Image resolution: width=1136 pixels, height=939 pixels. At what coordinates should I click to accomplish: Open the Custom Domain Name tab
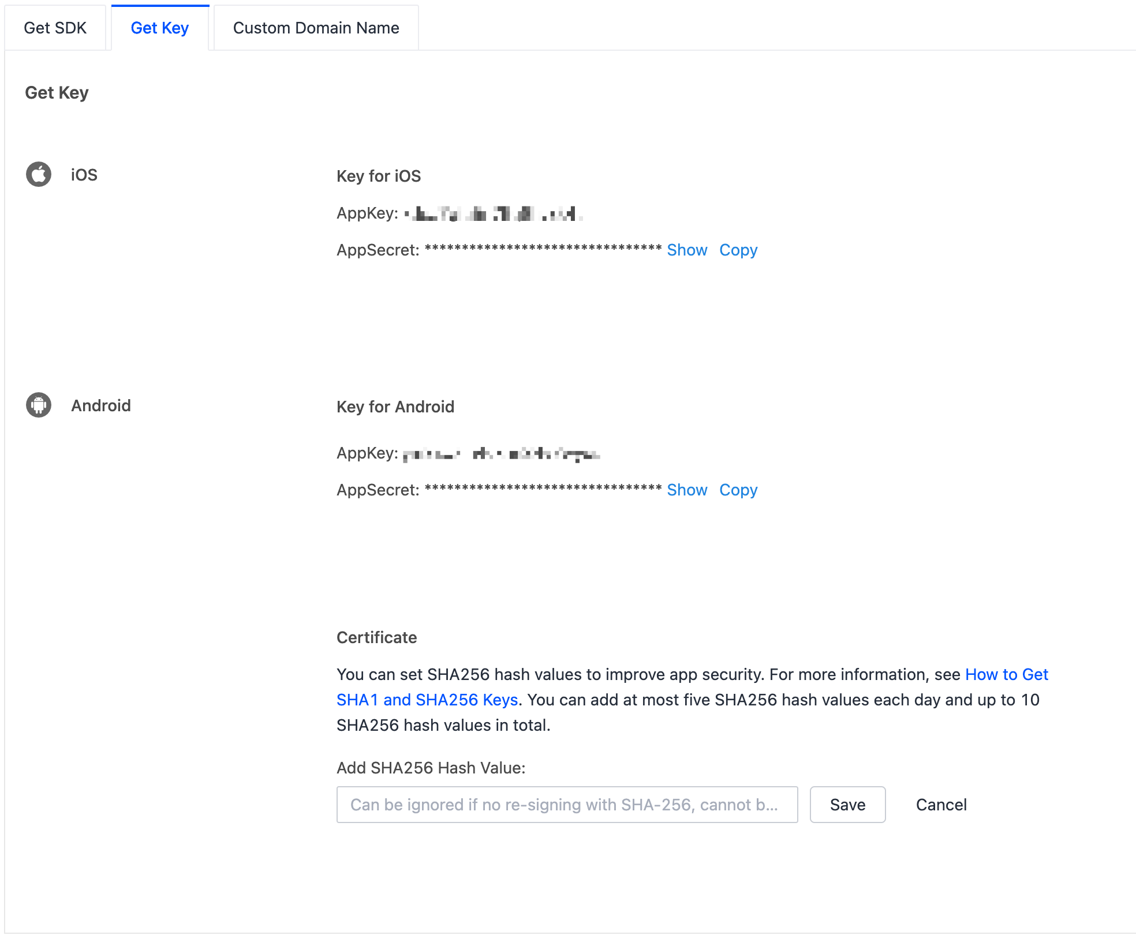pos(316,28)
